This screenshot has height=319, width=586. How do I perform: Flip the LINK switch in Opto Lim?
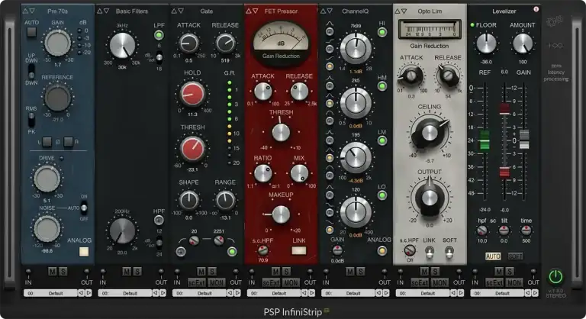click(430, 252)
